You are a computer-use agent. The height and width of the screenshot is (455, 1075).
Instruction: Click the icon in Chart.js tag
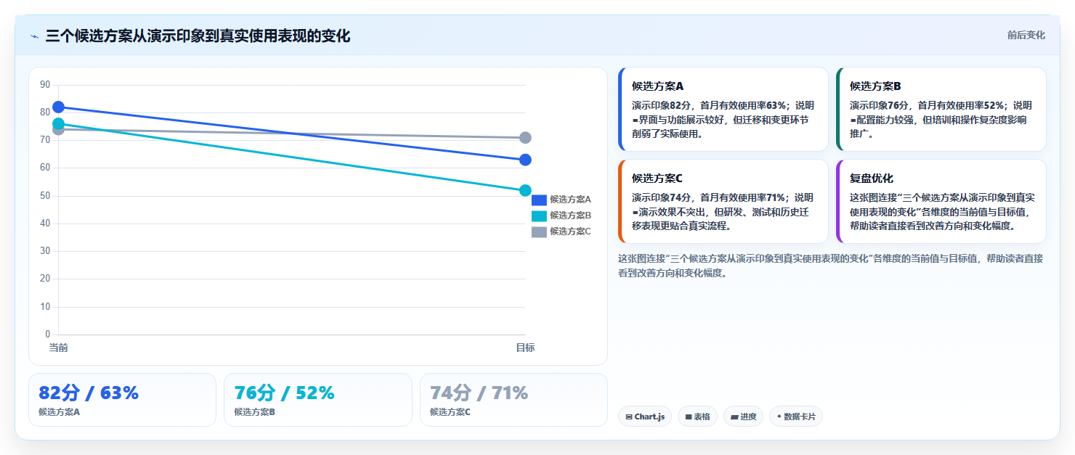click(629, 417)
